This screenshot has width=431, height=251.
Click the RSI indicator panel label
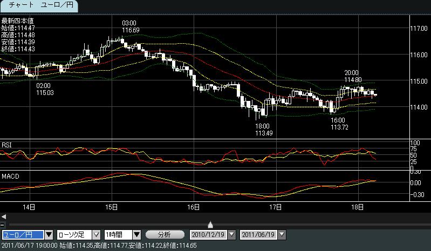click(7, 145)
